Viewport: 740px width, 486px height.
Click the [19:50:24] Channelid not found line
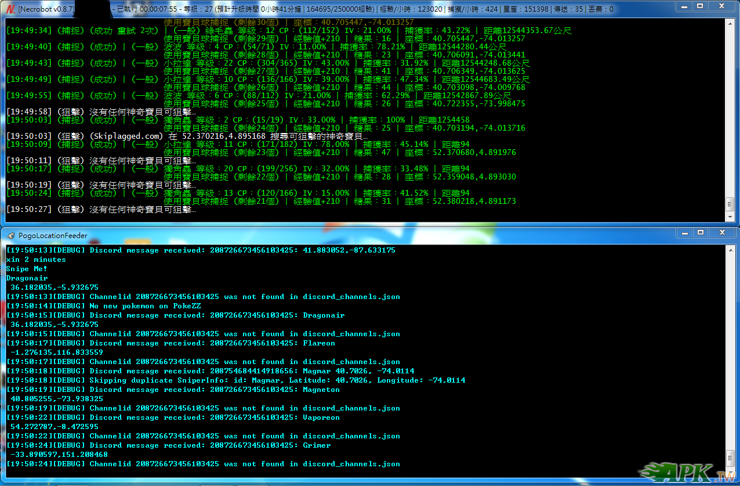point(203,464)
